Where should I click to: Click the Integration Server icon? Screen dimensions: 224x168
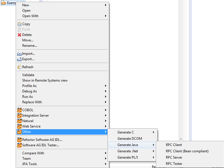[x=19, y=116]
